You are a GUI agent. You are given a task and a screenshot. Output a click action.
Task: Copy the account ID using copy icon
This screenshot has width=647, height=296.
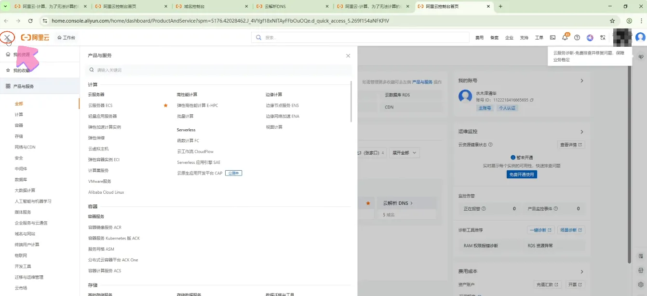click(532, 100)
